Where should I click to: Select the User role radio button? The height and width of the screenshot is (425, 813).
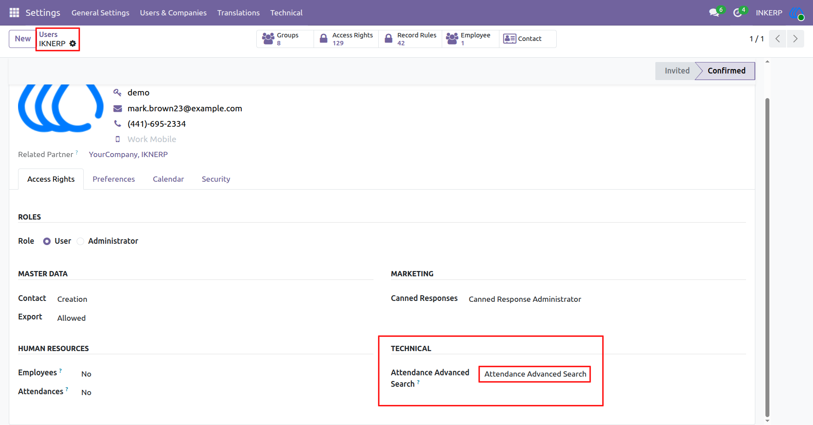[x=47, y=241]
